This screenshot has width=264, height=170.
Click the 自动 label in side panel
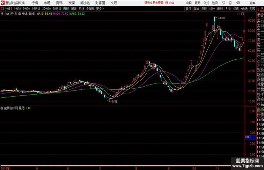pos(260,110)
